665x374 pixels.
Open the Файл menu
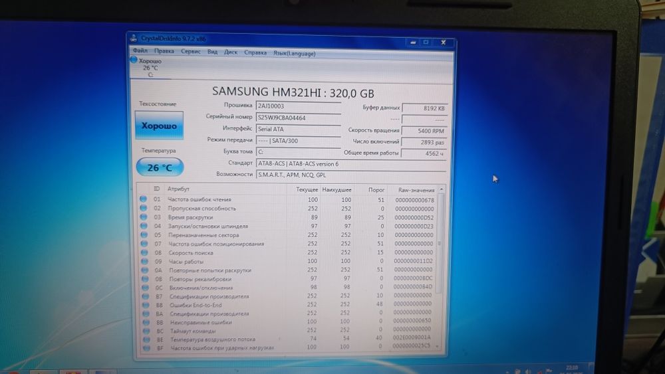pyautogui.click(x=140, y=51)
